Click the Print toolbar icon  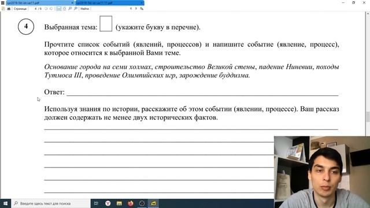click(9, 9)
